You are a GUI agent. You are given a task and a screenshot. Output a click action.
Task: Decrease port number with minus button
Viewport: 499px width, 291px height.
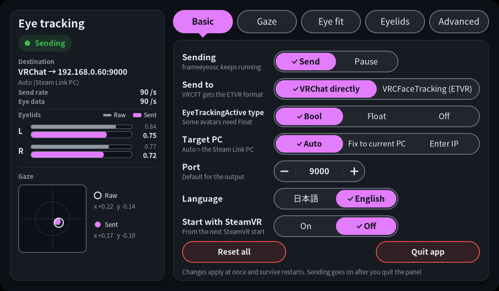pos(285,171)
